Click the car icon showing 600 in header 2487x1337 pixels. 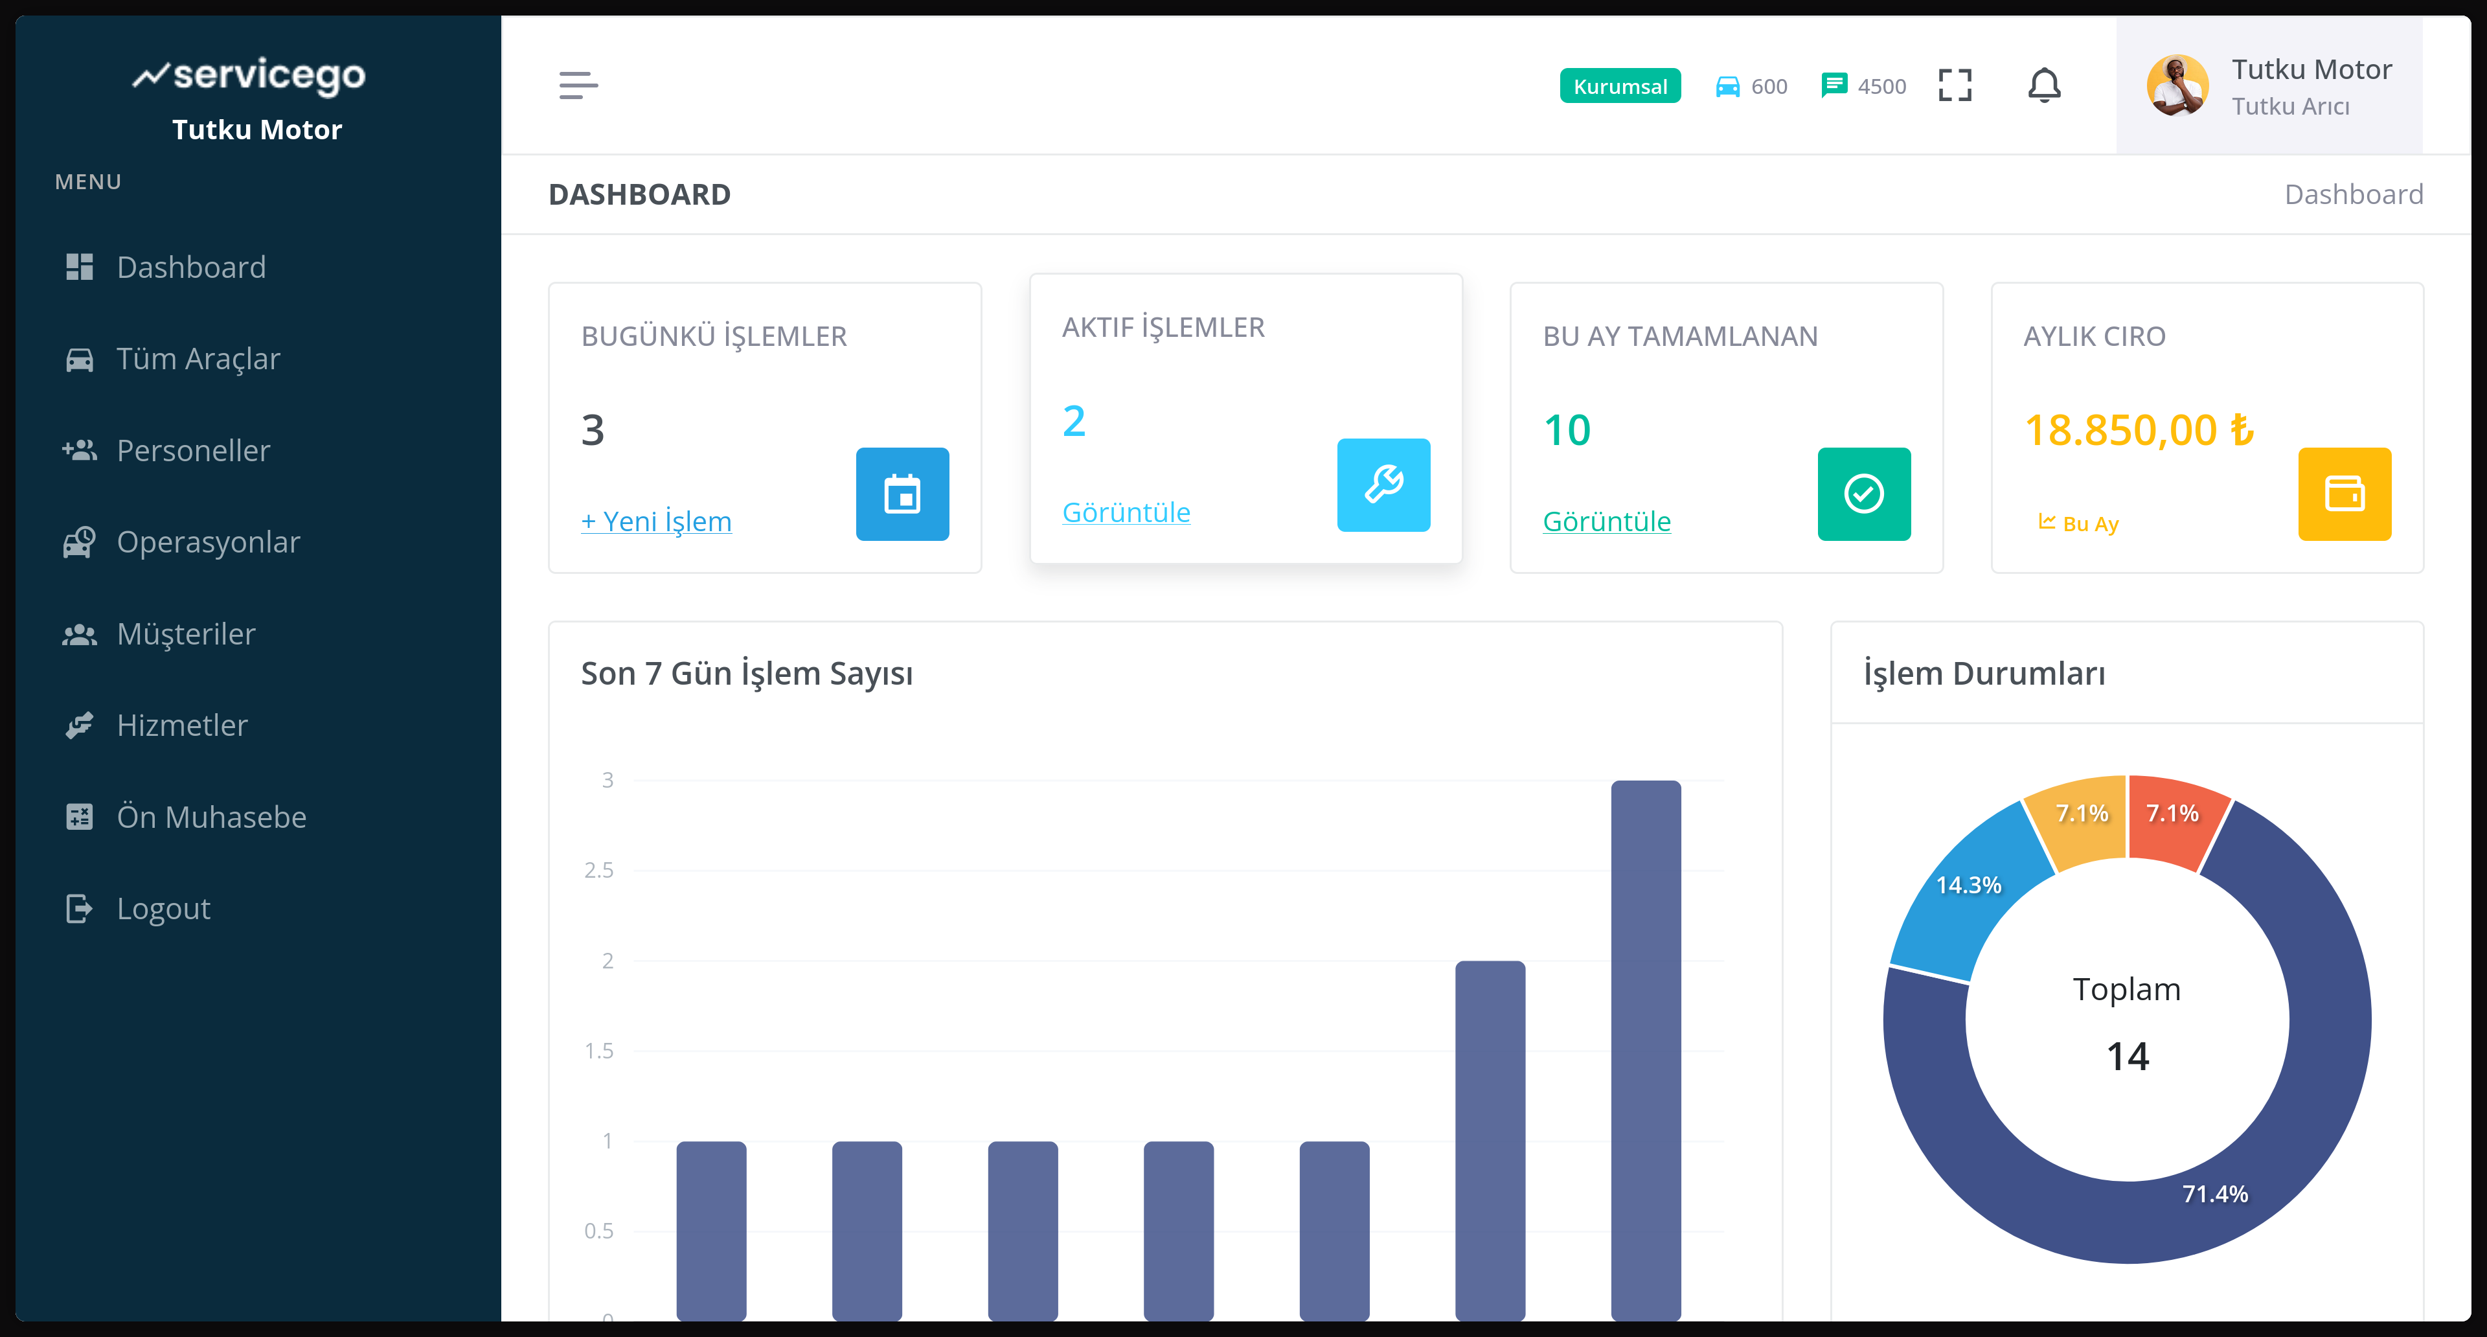pyautogui.click(x=1728, y=85)
